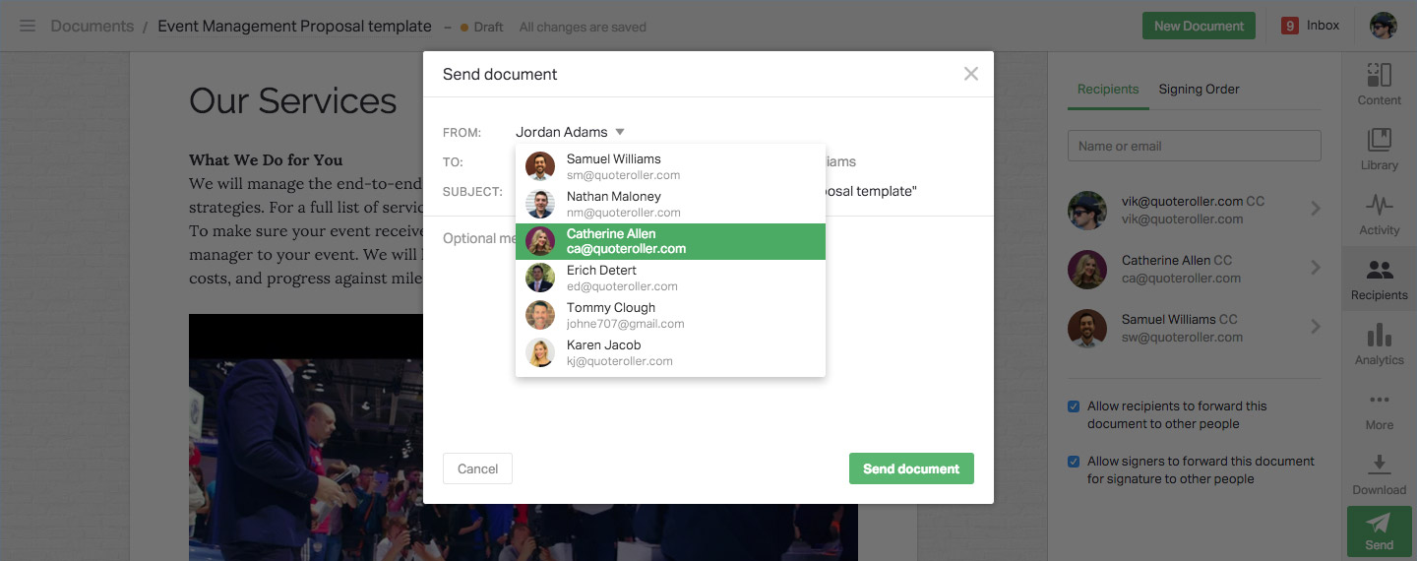Click Karen Jacob avatar in sender dropdown
Viewport: 1417px width, 561px height.
[540, 352]
